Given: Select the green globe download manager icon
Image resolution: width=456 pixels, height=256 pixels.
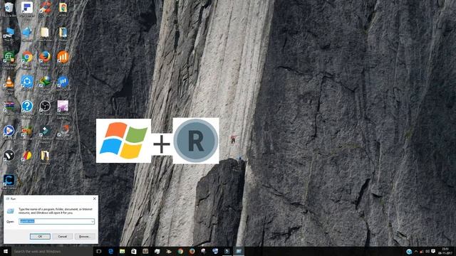Looking at the screenshot, I should [45, 82].
